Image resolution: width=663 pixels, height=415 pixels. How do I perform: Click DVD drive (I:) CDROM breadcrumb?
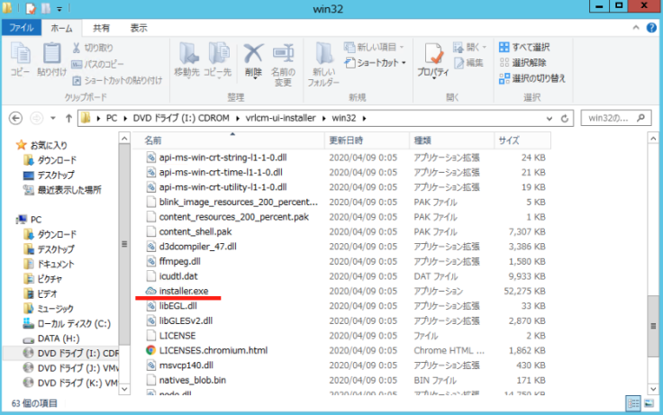pos(181,118)
